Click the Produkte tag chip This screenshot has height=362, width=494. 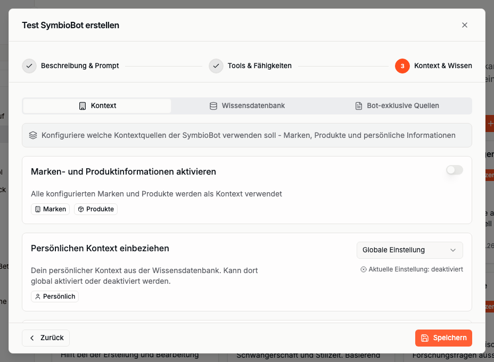click(96, 209)
